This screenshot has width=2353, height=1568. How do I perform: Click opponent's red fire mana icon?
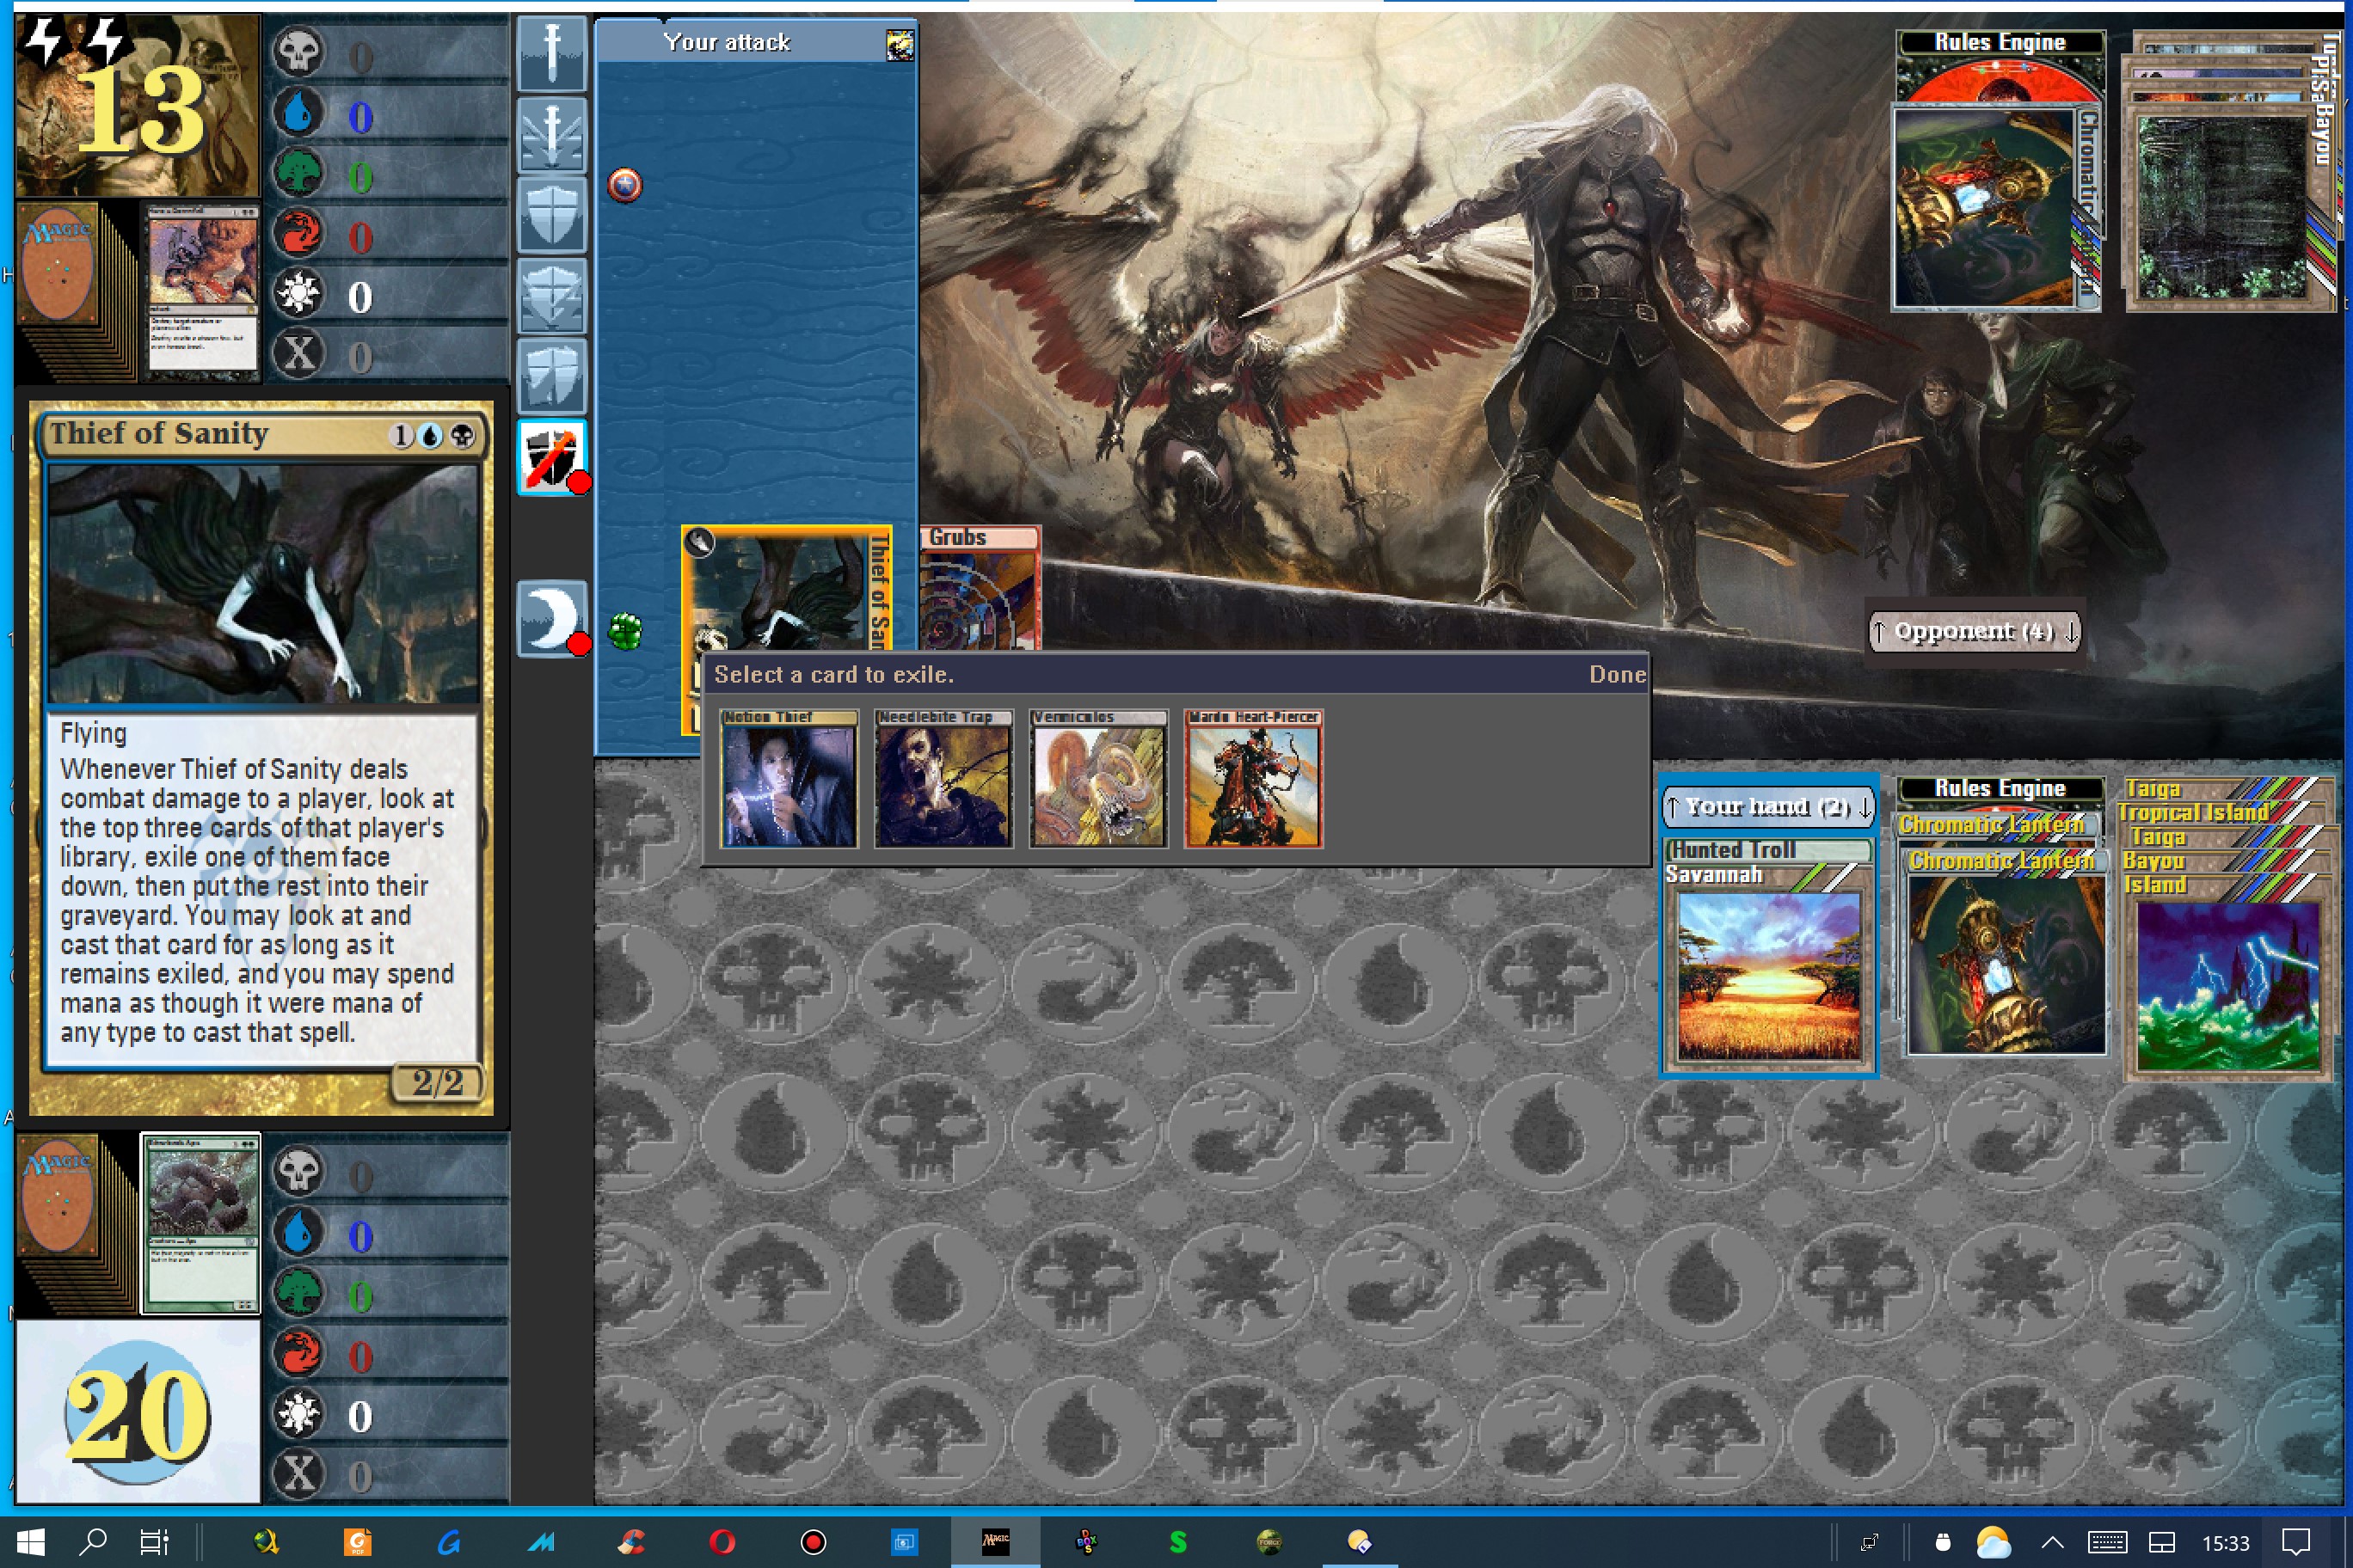298,232
